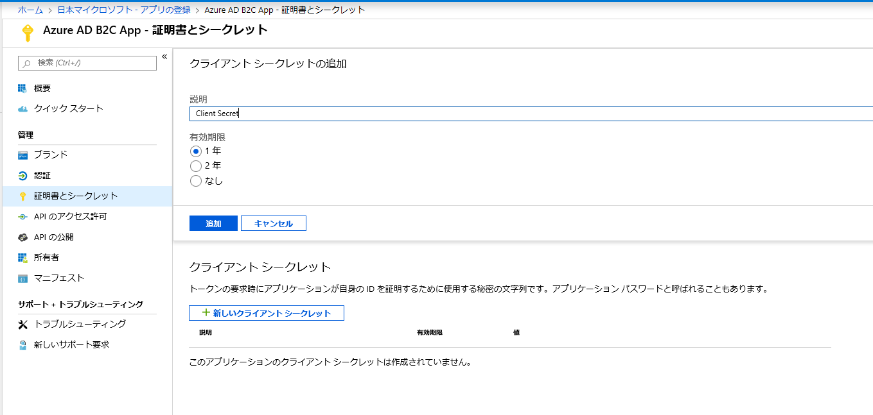Click the 管理 section label
873x415 pixels.
click(26, 135)
